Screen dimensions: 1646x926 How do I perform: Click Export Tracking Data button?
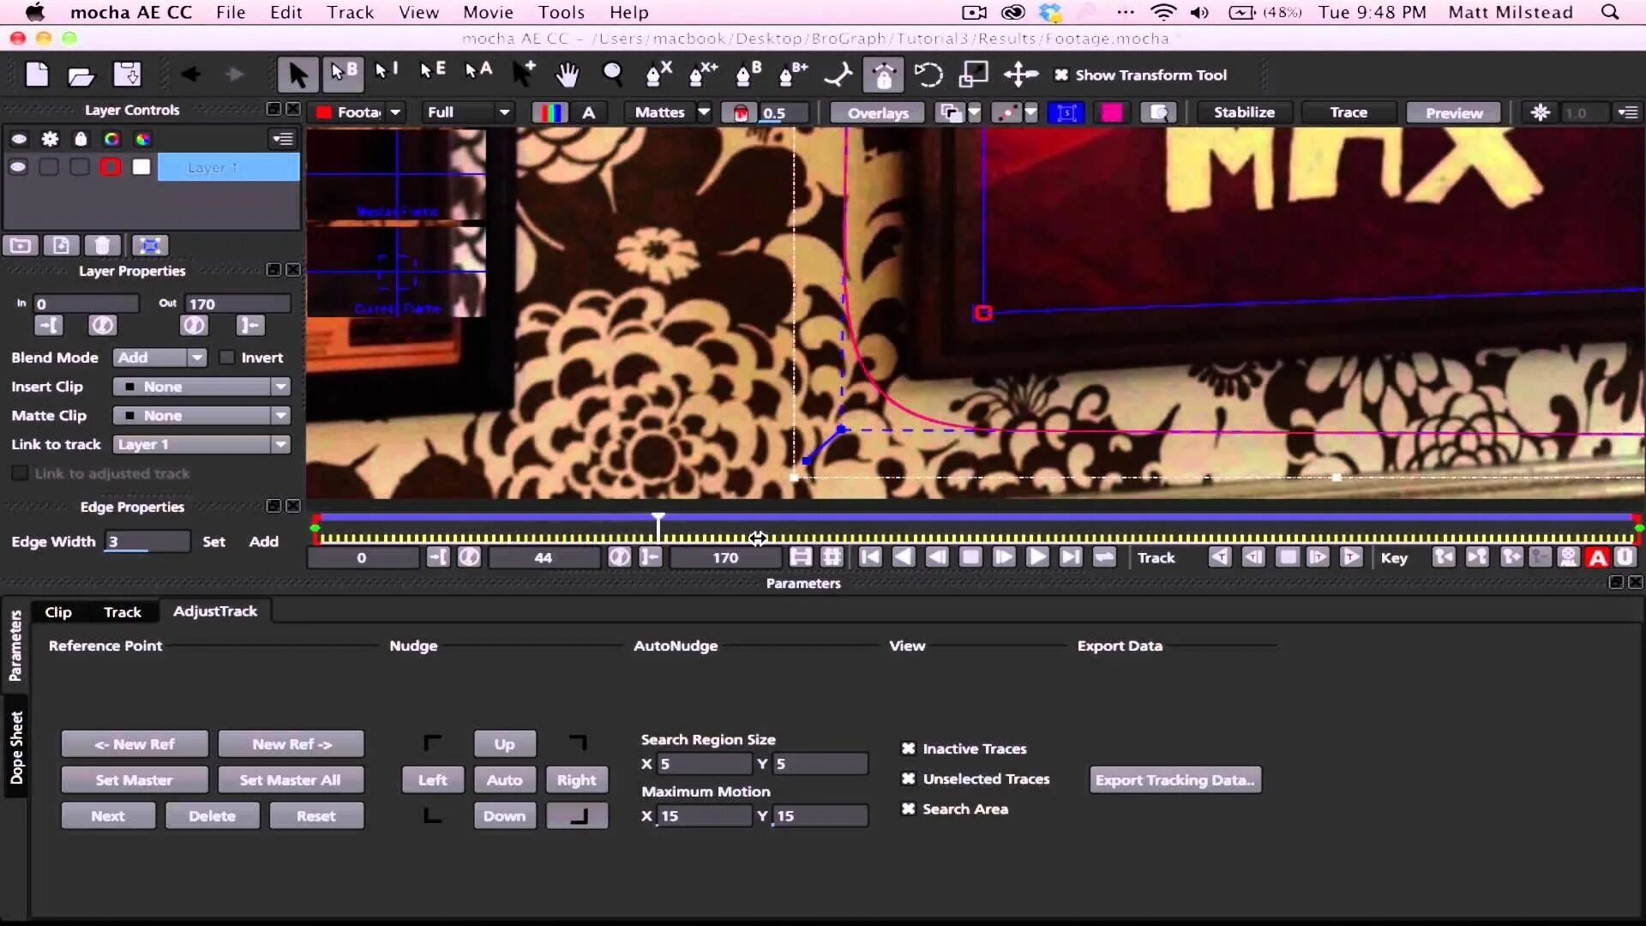pyautogui.click(x=1174, y=780)
